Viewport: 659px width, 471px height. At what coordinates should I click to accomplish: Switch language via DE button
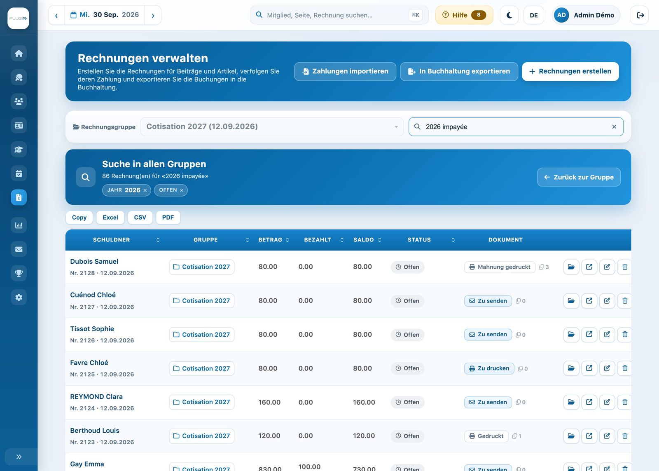pos(534,15)
